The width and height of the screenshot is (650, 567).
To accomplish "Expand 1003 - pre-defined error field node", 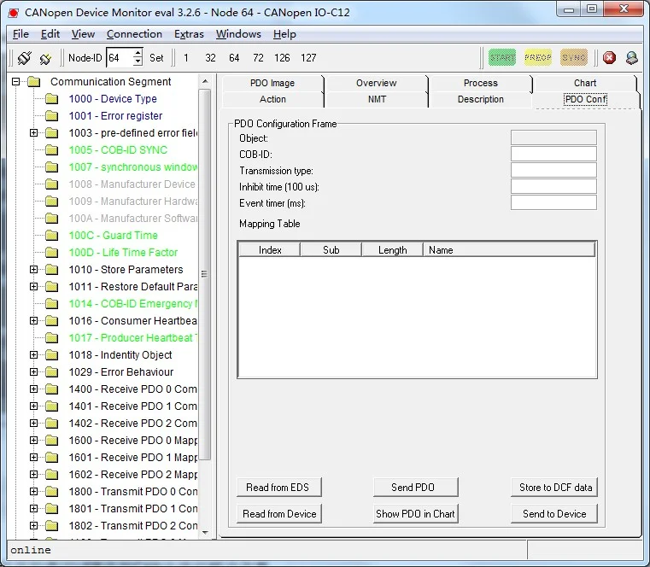I will pyautogui.click(x=33, y=132).
